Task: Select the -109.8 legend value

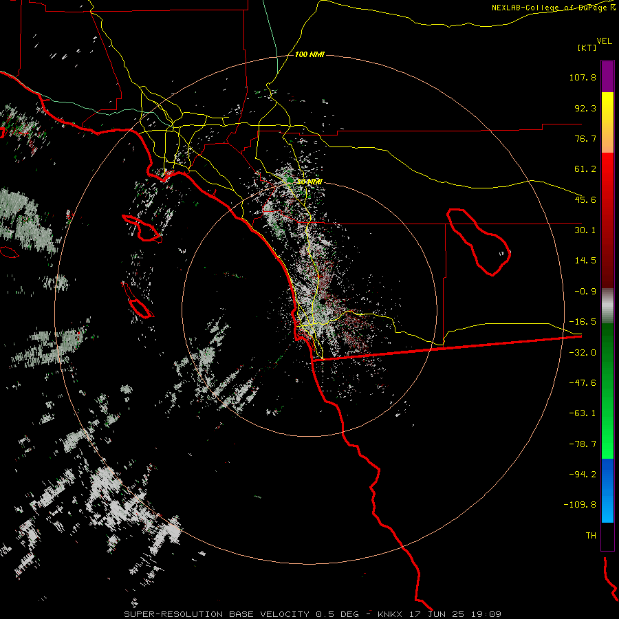Action: click(x=580, y=505)
